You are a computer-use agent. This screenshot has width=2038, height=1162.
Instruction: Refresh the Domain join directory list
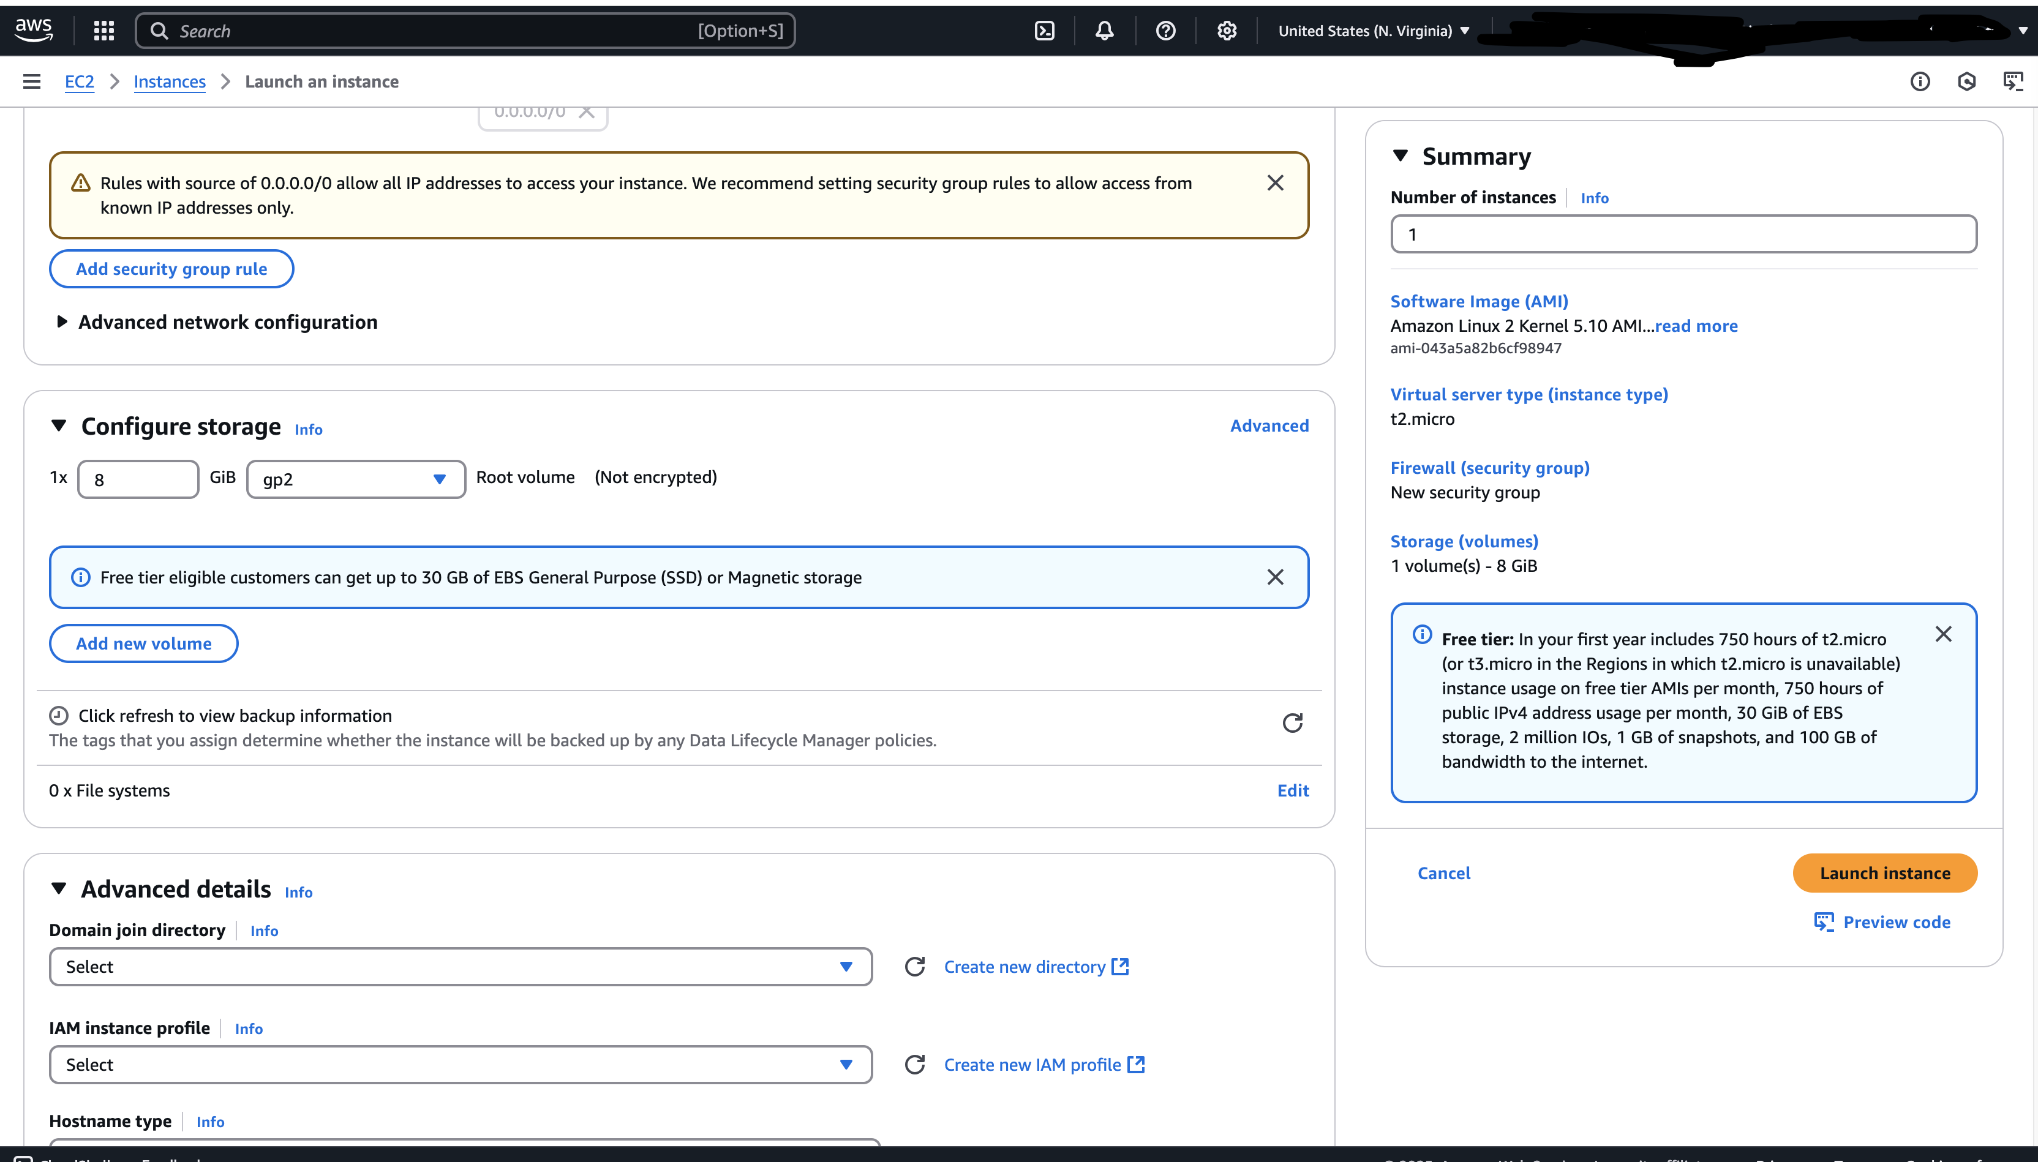pos(915,967)
